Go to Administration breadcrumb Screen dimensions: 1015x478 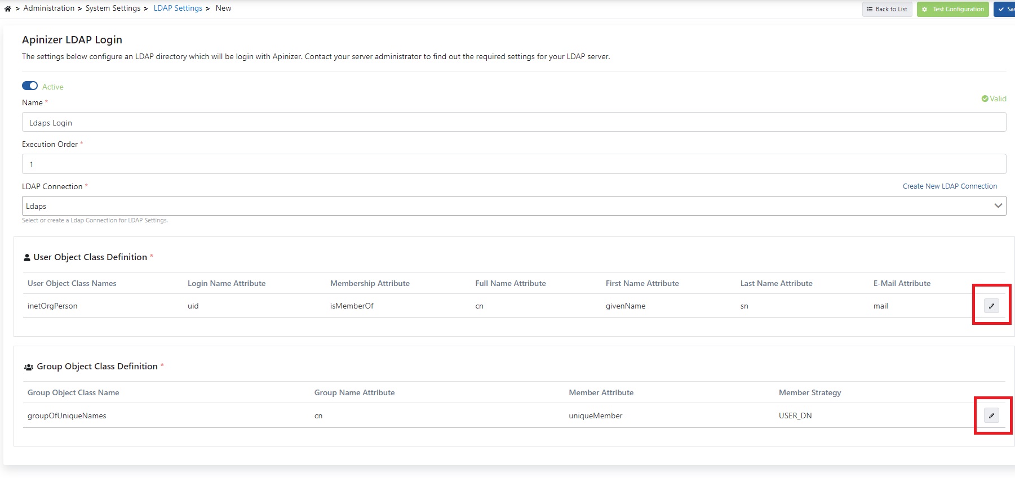(49, 8)
